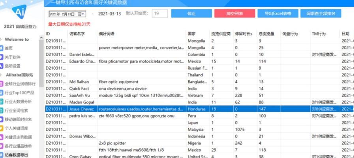Click the country cell Nigeria
The image size is (354, 158).
click(x=194, y=143)
